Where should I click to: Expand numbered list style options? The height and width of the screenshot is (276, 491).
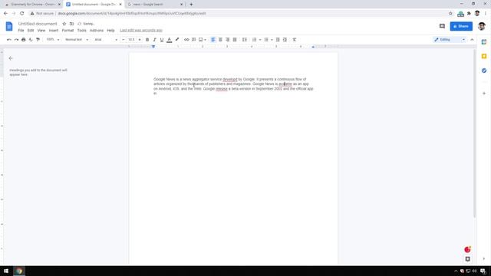point(260,40)
